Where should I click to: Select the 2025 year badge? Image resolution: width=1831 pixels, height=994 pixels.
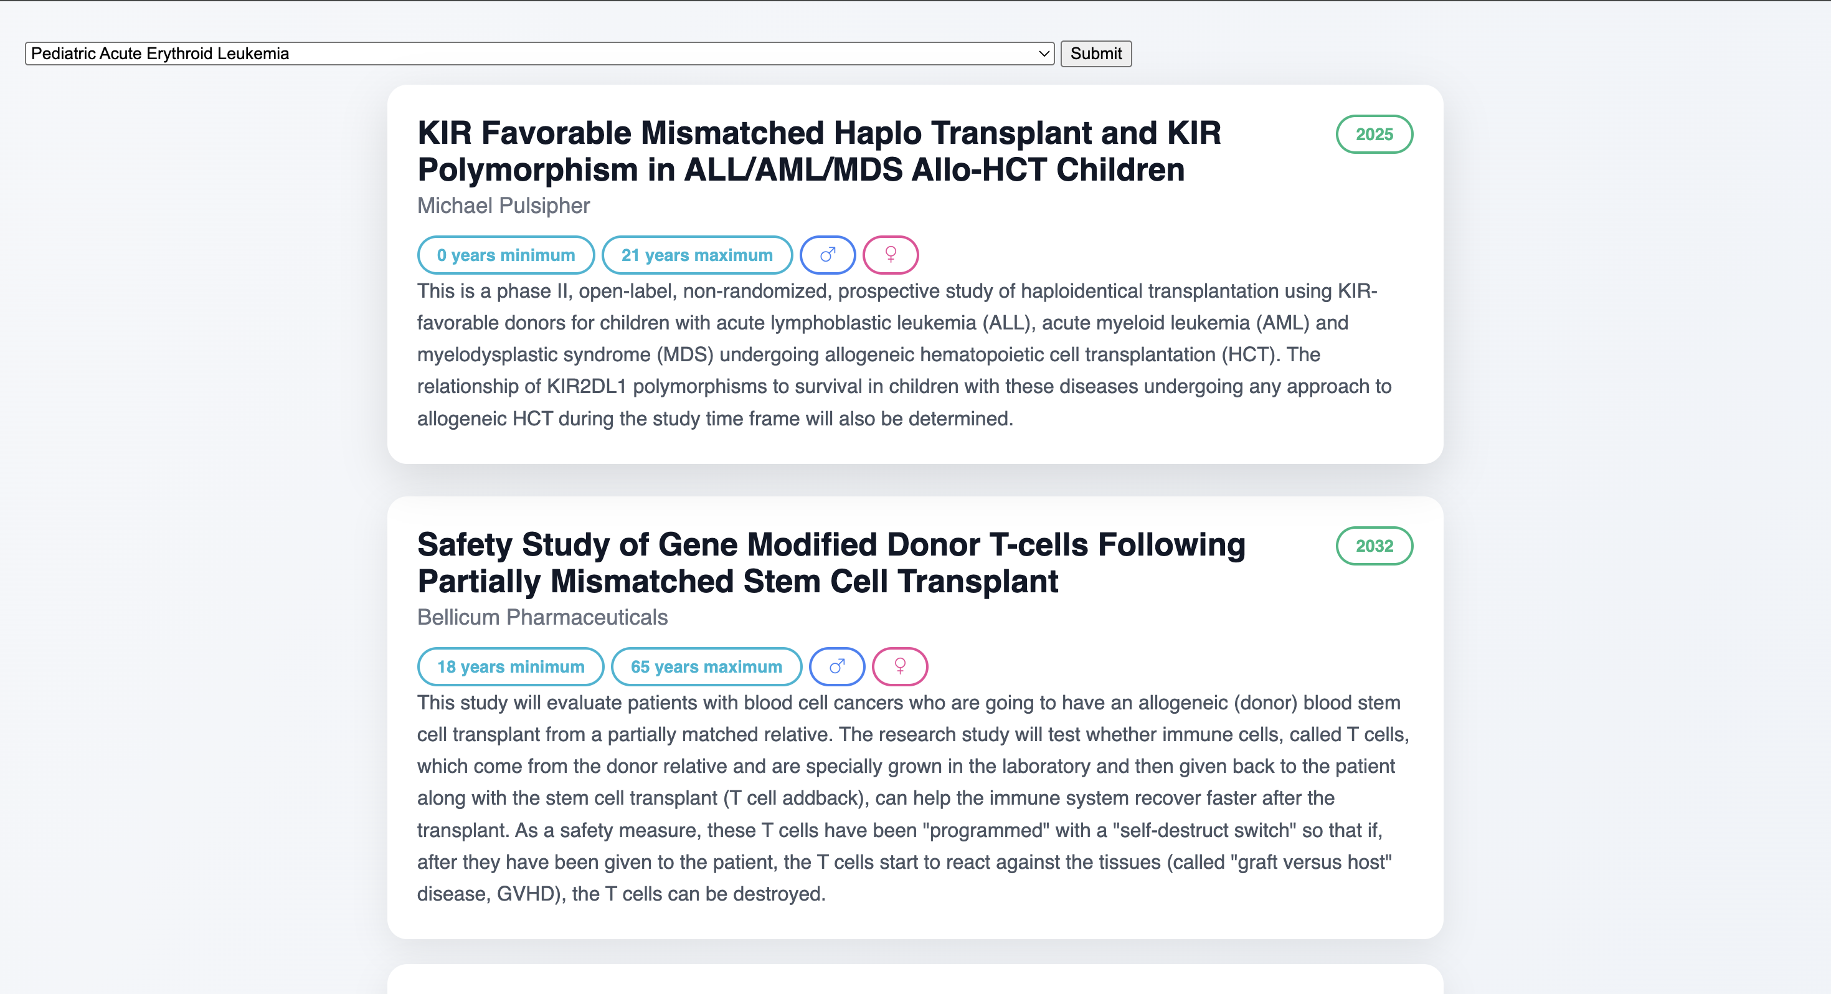pos(1374,135)
